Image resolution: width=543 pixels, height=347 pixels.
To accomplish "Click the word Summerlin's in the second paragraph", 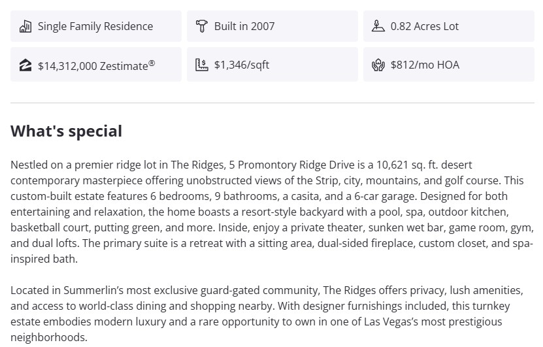I will 93,290.
